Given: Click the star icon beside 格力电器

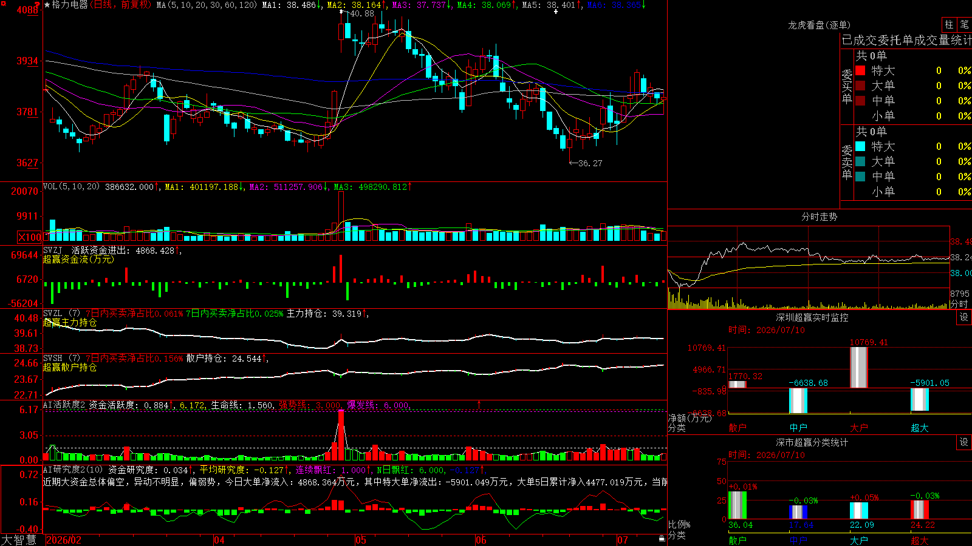Looking at the screenshot, I should [47, 5].
